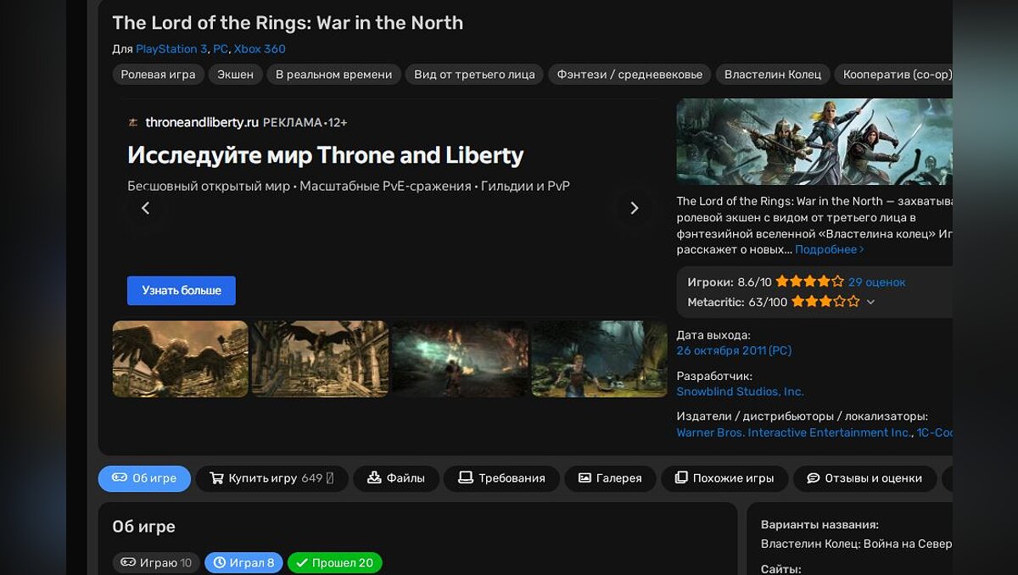Viewport: 1018px width, 575px height.
Task: Click the laptop icon on Требования tab
Action: click(466, 478)
